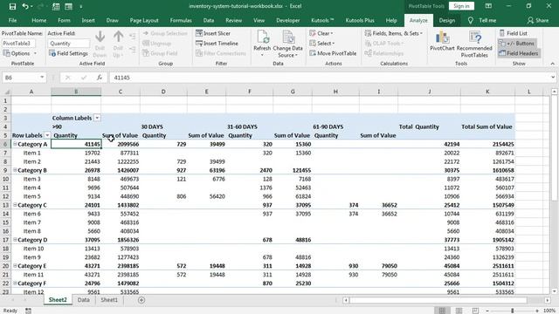
Task: Select column C header
Action: tap(121, 92)
